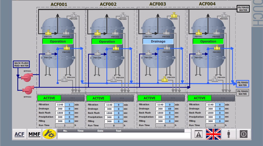Click valve PBV201 on ACF002

[97, 33]
